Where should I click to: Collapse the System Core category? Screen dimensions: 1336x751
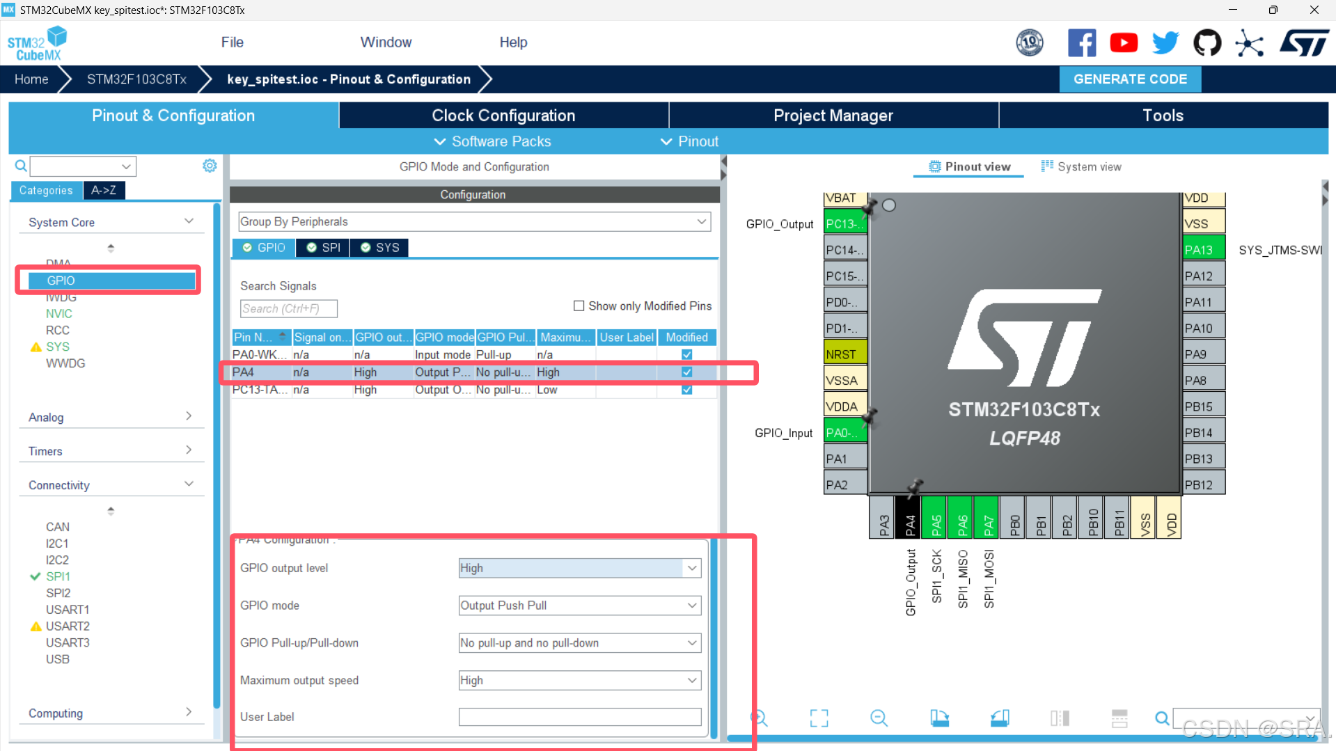coord(189,221)
